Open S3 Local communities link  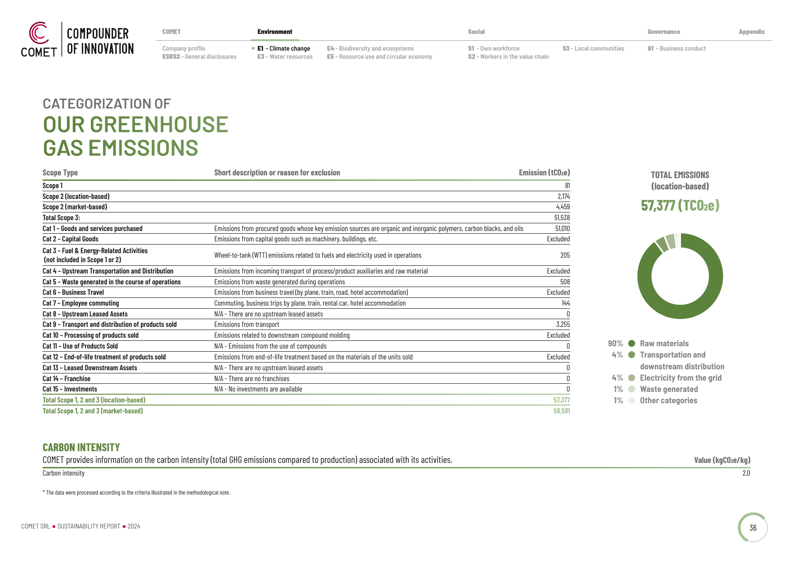593,48
